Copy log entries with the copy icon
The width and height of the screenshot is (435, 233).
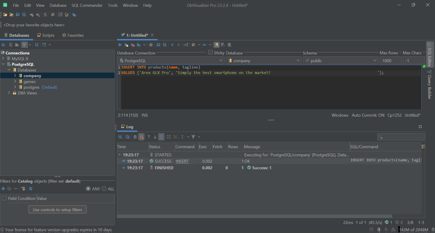pyautogui.click(x=127, y=137)
